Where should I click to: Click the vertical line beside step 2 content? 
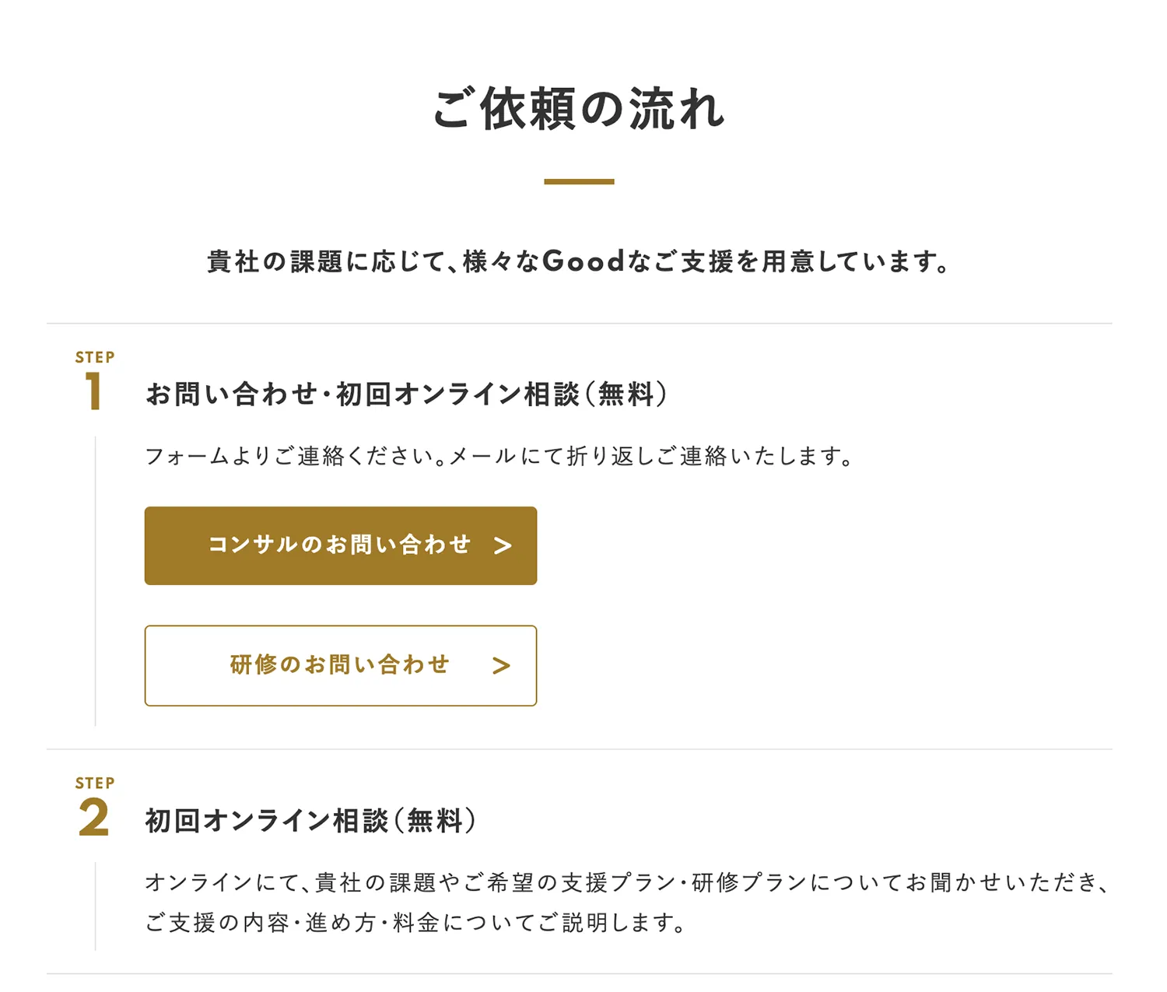[x=96, y=906]
